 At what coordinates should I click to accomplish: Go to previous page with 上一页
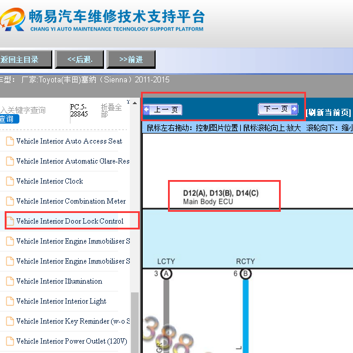[163, 110]
